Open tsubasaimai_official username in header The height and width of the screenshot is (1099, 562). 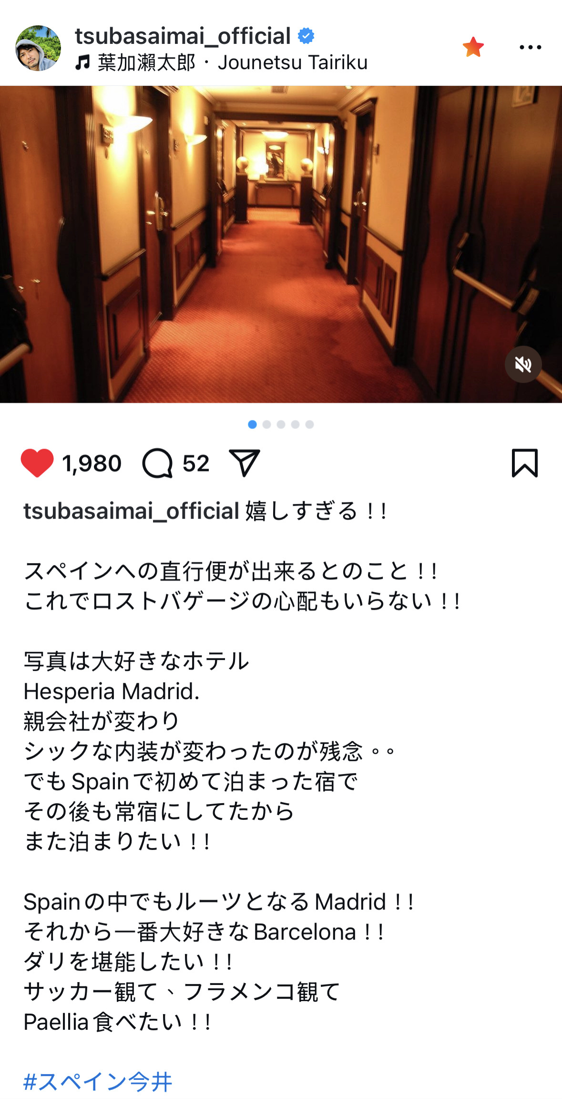(183, 36)
